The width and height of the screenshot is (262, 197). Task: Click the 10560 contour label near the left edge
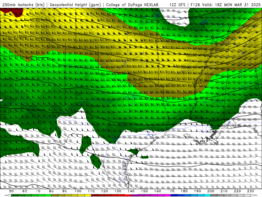pos(22,36)
